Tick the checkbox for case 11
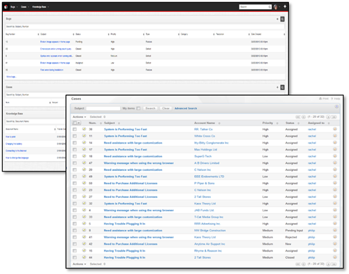349x274 pixels. point(75,136)
